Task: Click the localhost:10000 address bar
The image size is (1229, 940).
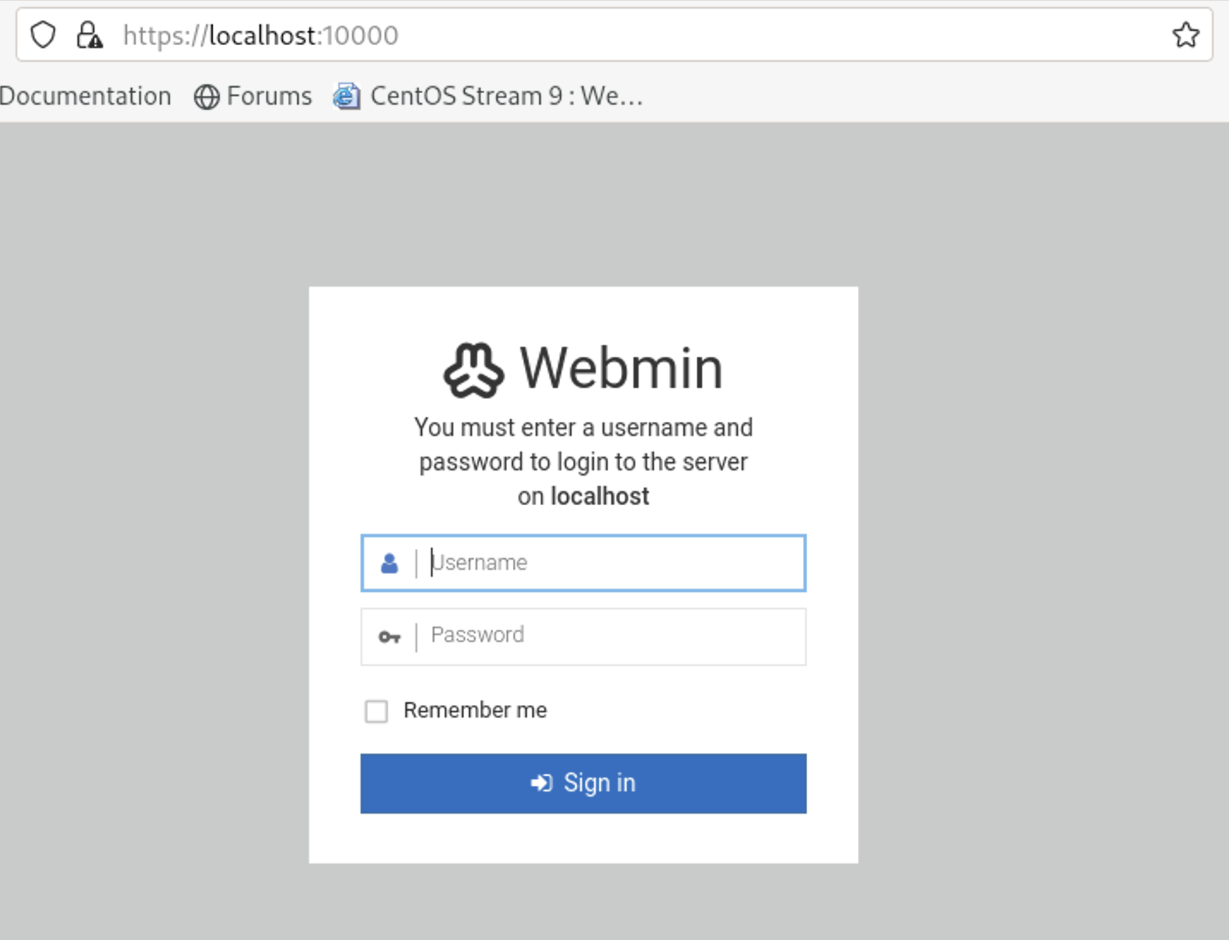Action: pos(616,34)
